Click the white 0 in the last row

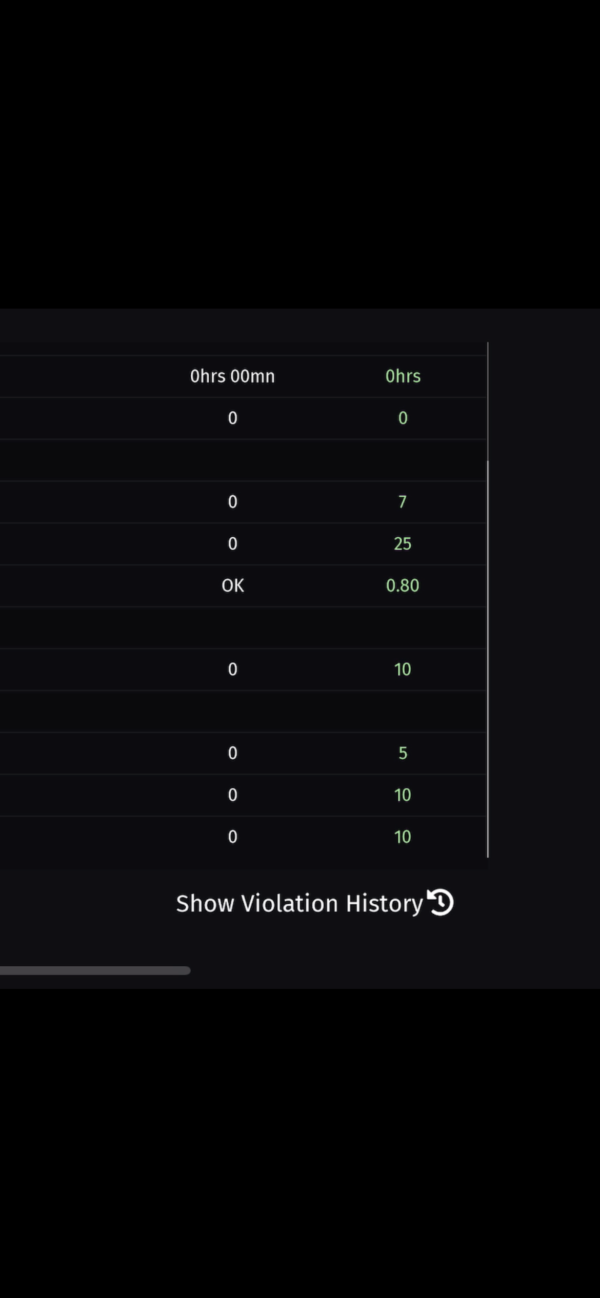(x=232, y=837)
